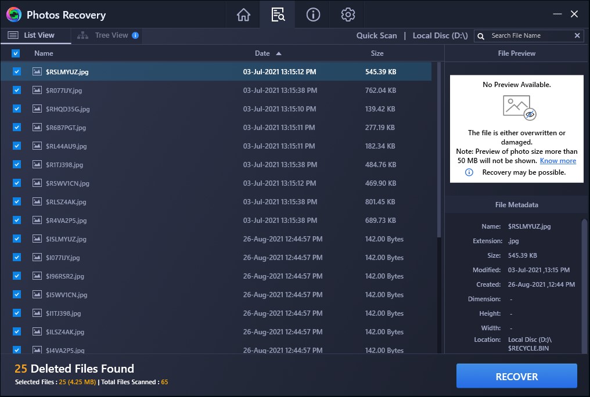Image resolution: width=590 pixels, height=397 pixels.
Task: Open the info icon in top bar
Action: click(x=313, y=15)
